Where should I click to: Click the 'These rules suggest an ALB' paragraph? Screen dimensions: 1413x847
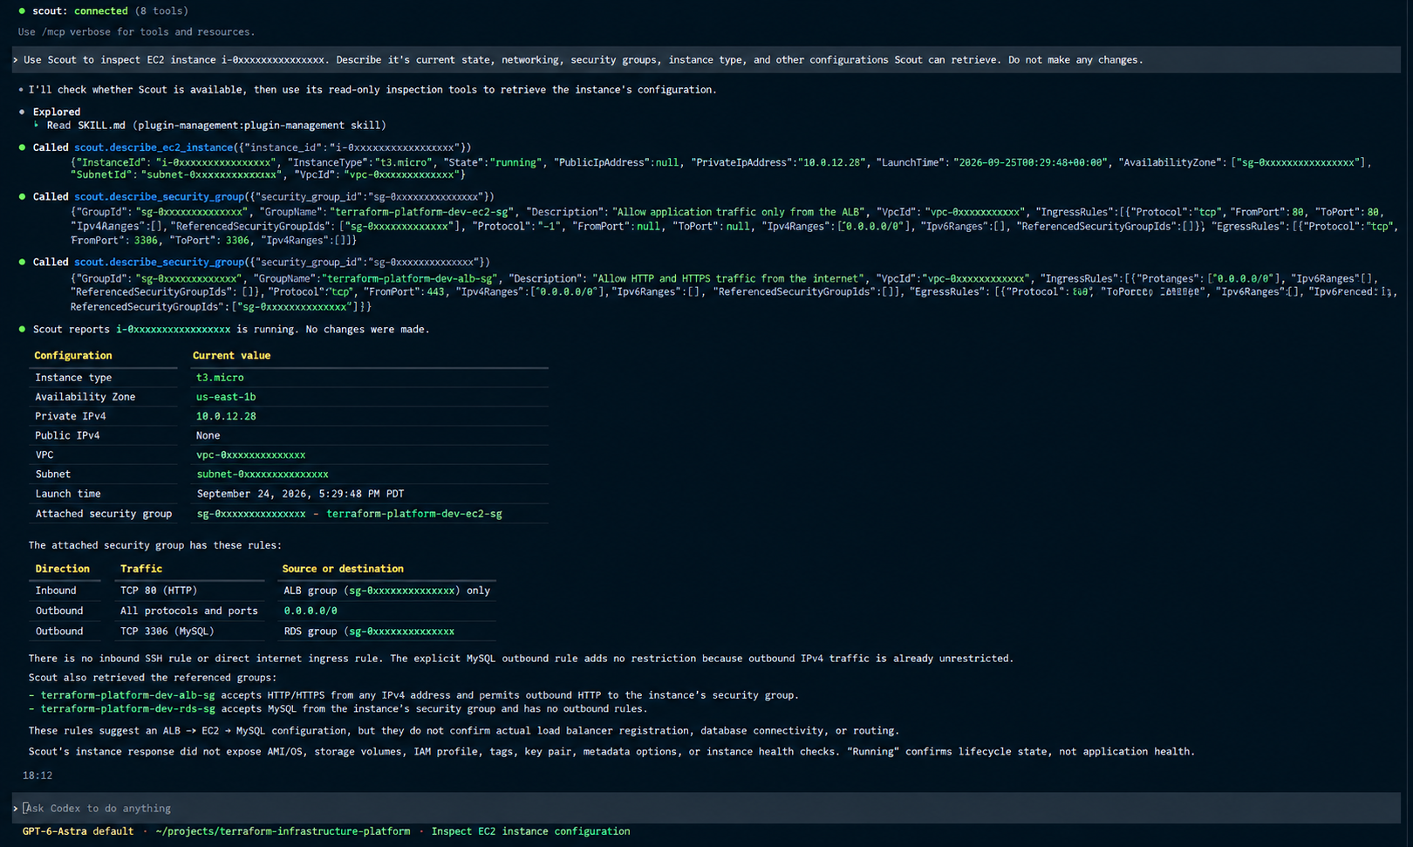[463, 731]
